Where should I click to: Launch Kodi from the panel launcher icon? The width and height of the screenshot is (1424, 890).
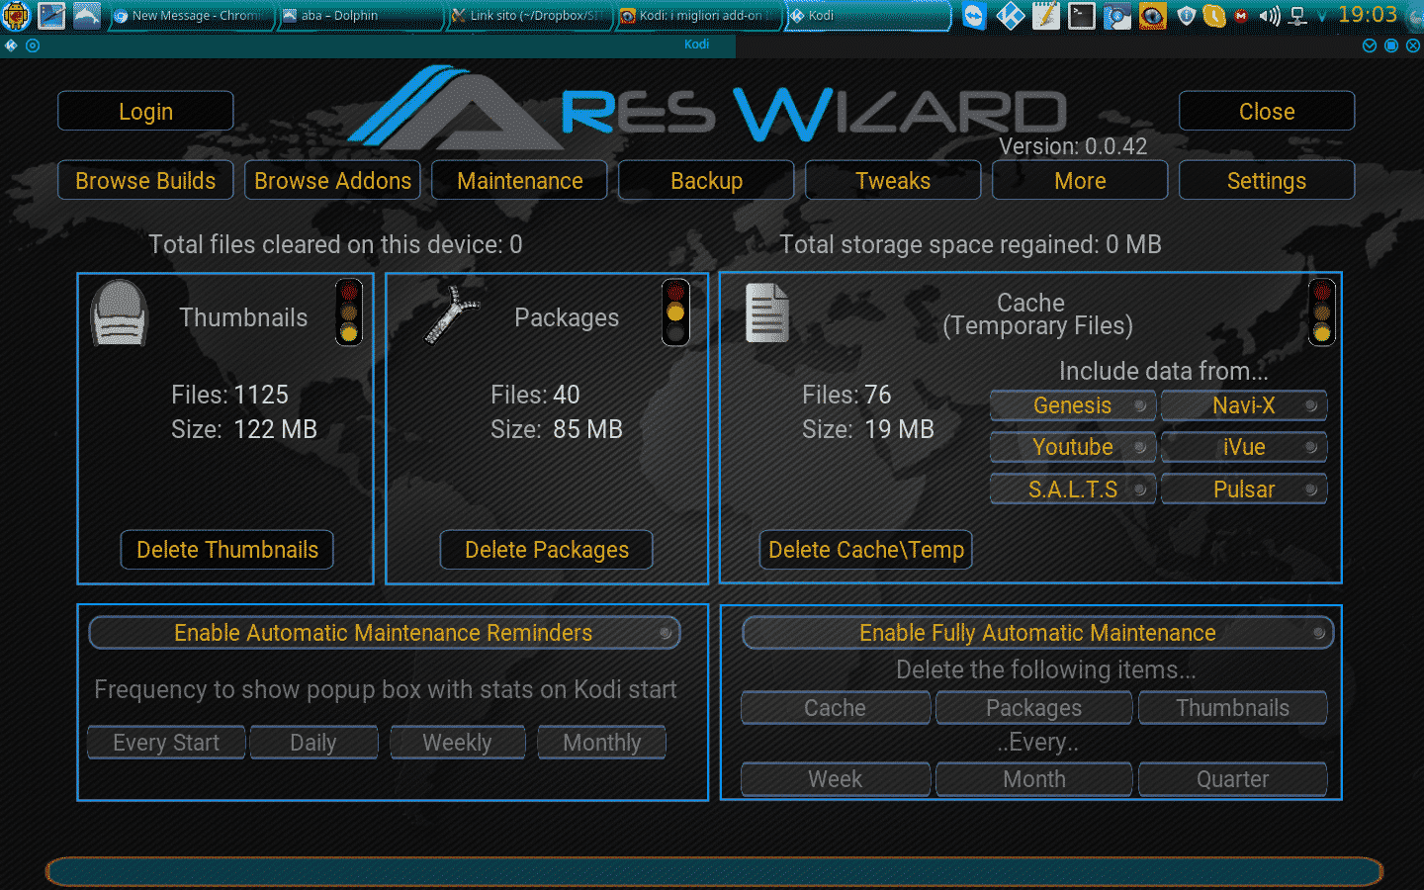coord(1010,16)
